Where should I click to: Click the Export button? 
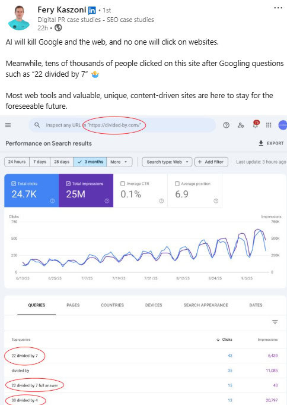point(271,143)
